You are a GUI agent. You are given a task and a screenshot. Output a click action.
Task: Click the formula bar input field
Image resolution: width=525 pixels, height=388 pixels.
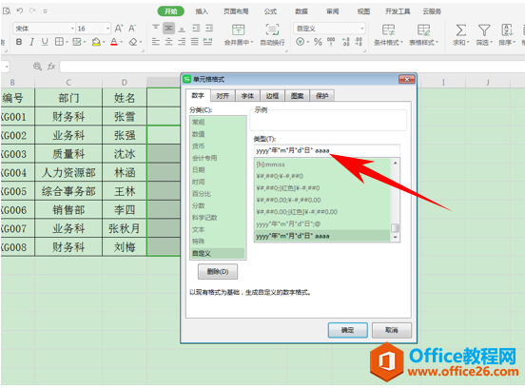[x=292, y=67]
